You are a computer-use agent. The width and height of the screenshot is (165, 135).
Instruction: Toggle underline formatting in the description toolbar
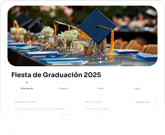click(73, 120)
